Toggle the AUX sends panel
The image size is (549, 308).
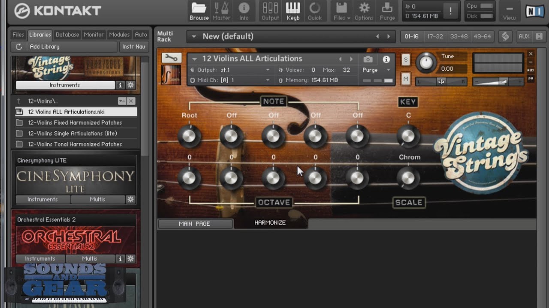tap(524, 36)
